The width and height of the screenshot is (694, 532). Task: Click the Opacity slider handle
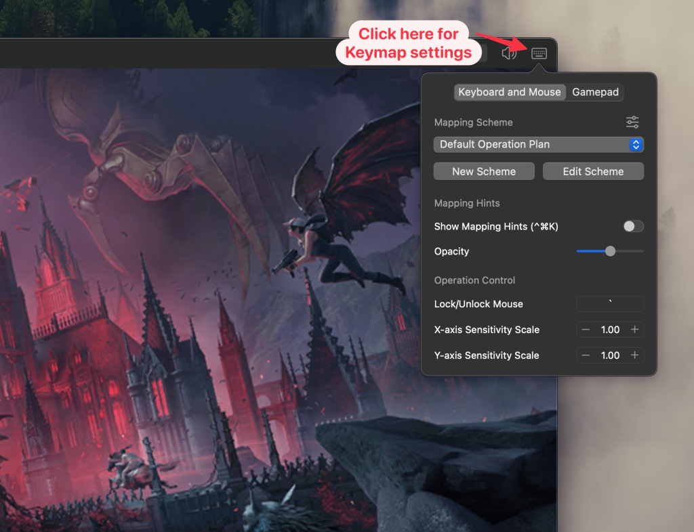click(610, 251)
